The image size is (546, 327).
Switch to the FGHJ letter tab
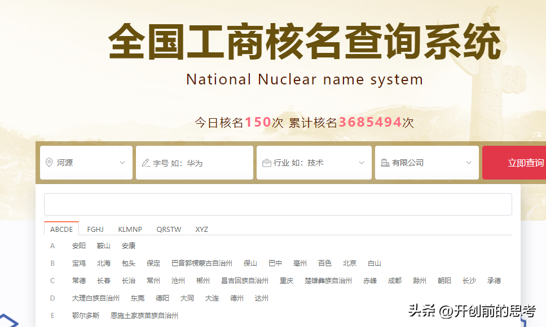95,229
